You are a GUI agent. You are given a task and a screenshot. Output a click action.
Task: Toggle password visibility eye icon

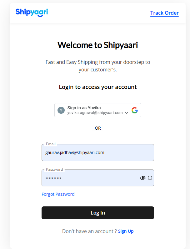pyautogui.click(x=143, y=178)
